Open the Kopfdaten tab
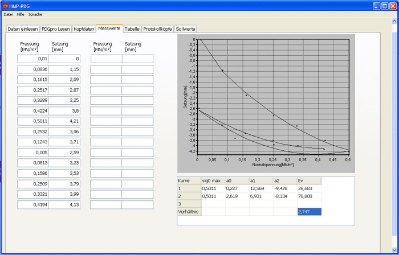Viewport: 399px width, 255px height. coord(84,29)
